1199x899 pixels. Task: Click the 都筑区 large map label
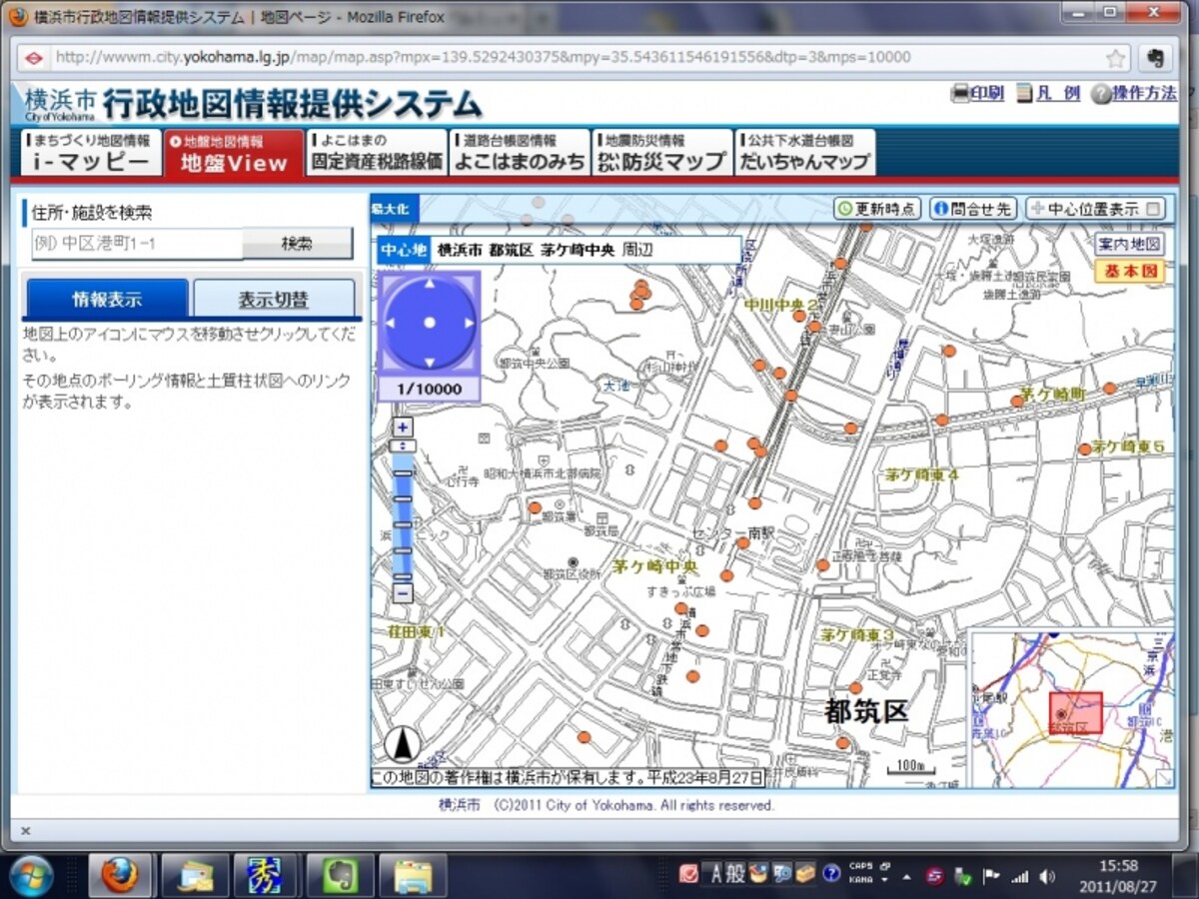click(866, 711)
